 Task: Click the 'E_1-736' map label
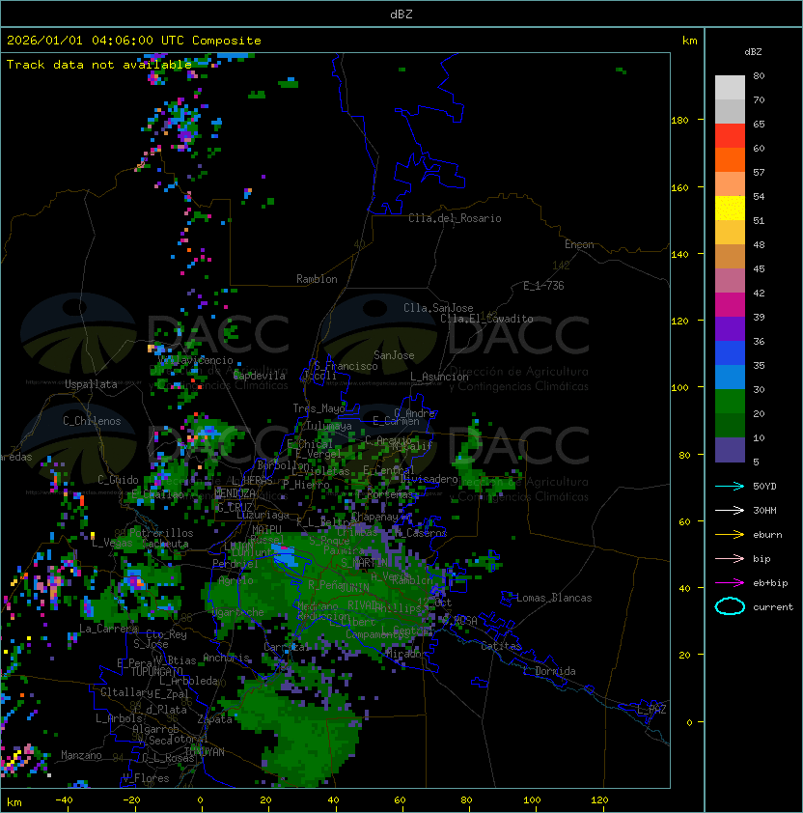click(543, 286)
